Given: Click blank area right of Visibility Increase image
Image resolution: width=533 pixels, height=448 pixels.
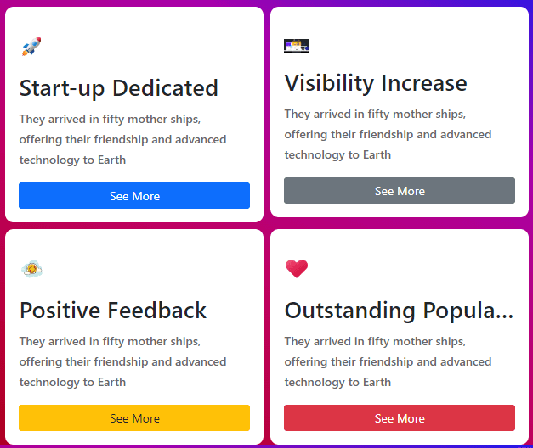Looking at the screenshot, I should click(x=408, y=46).
